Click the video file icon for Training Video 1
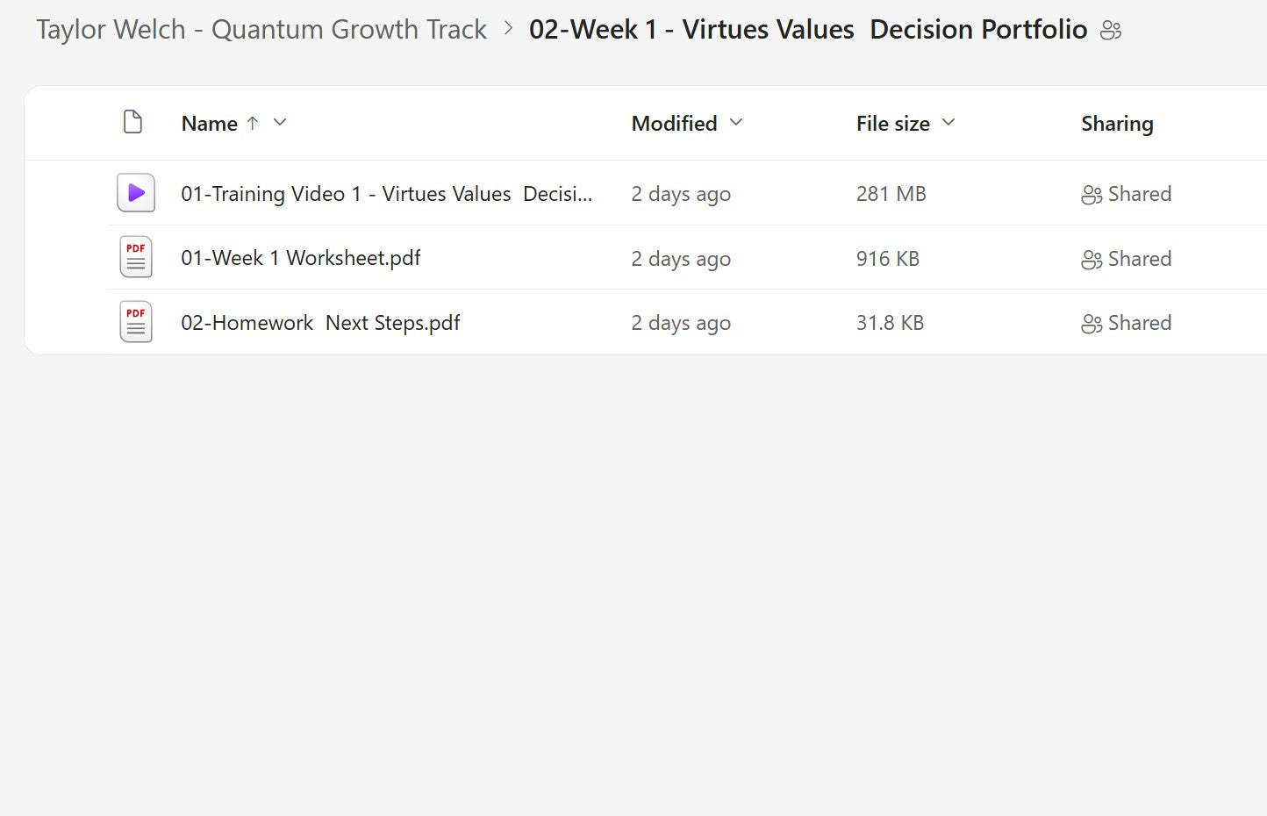 136,193
